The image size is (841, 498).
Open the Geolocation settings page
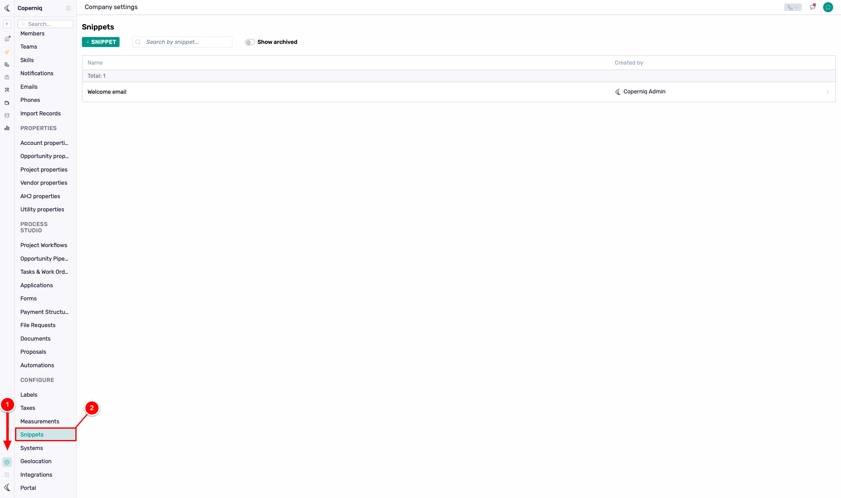(35, 461)
